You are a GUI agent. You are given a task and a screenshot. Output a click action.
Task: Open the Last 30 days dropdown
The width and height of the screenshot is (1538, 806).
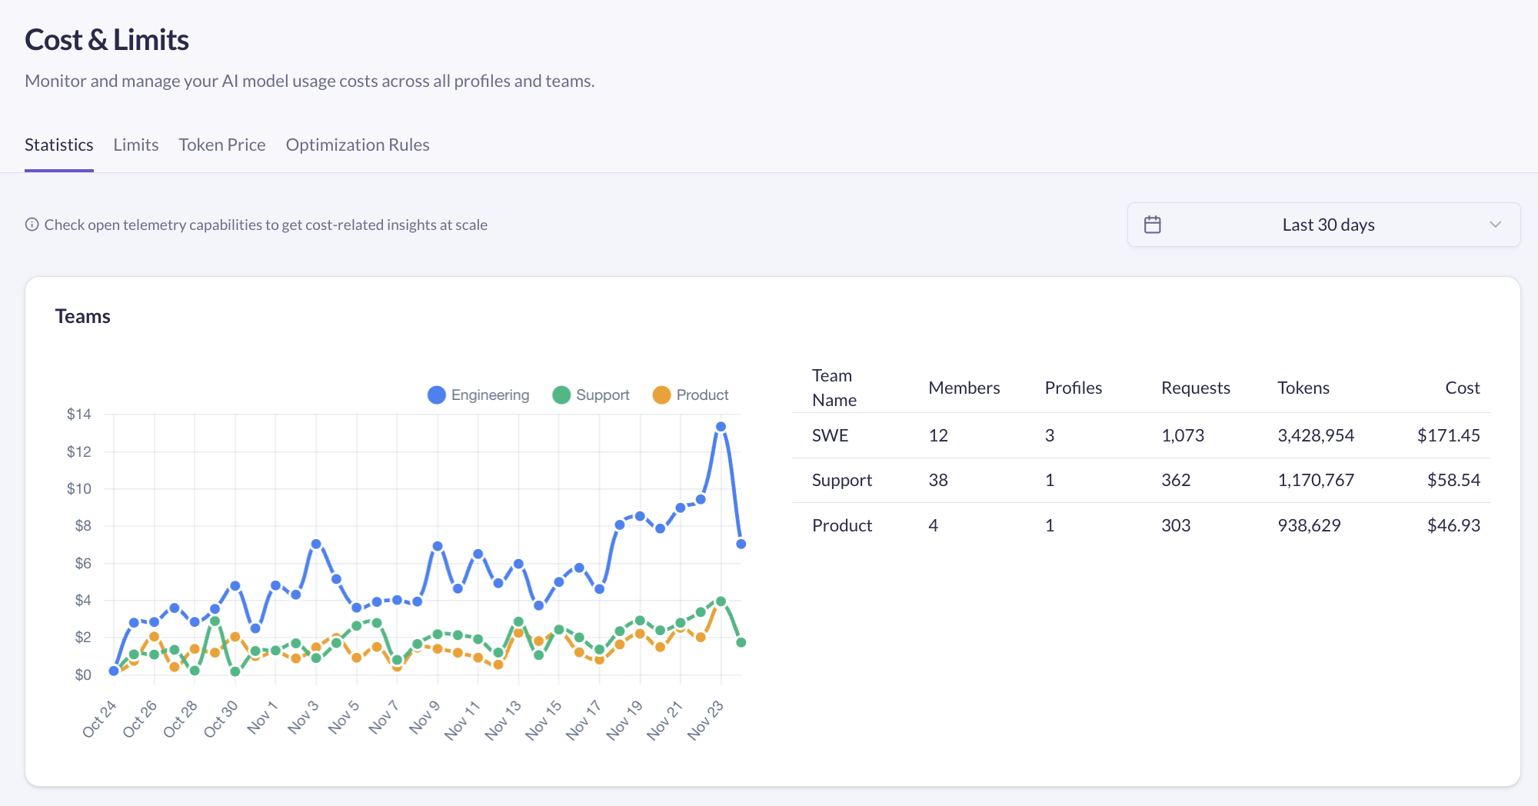click(x=1327, y=225)
